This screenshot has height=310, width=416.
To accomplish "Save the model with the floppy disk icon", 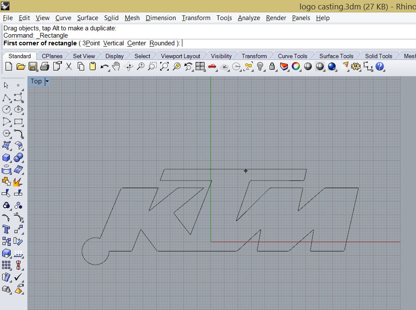I will [x=32, y=66].
